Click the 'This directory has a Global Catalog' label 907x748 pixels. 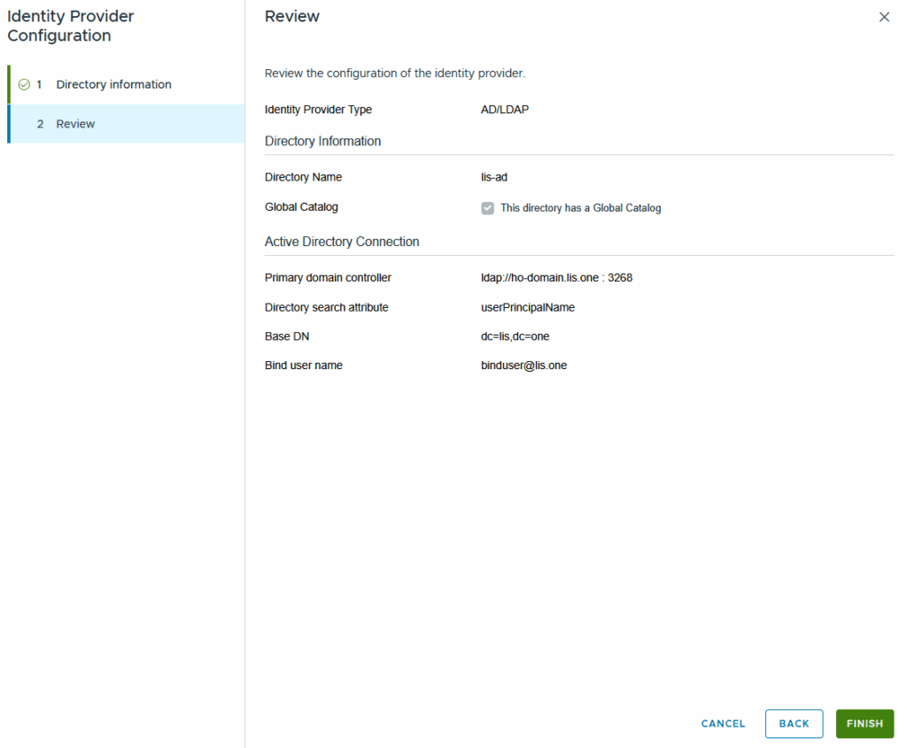click(x=580, y=208)
